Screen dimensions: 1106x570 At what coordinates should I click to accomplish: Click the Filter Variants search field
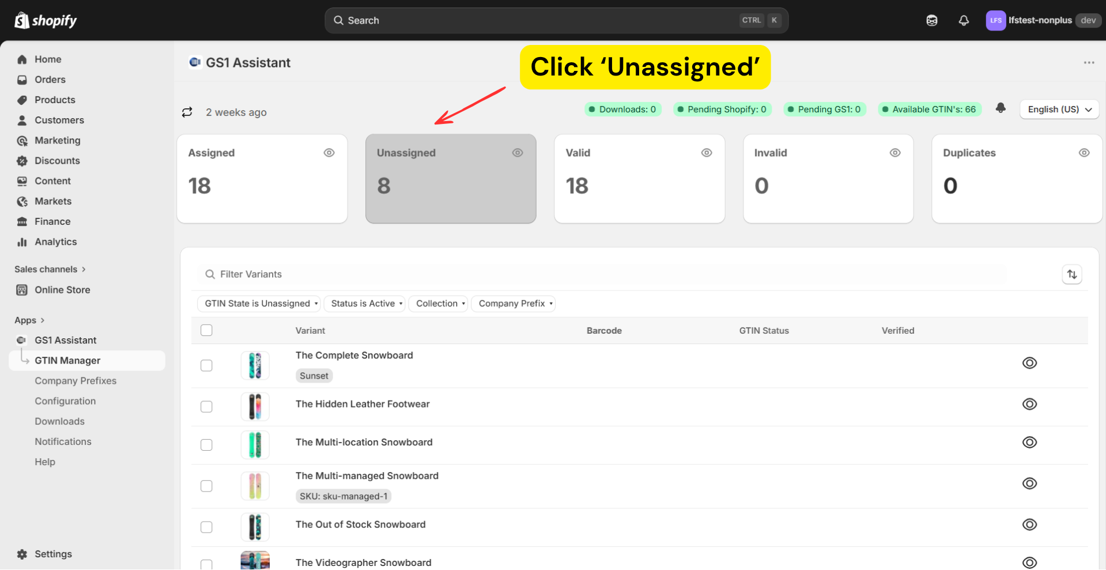(602, 274)
